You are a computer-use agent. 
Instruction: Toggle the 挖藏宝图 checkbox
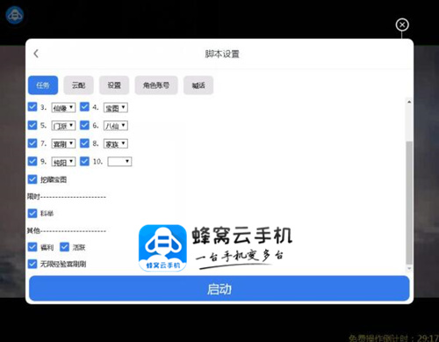click(32, 179)
